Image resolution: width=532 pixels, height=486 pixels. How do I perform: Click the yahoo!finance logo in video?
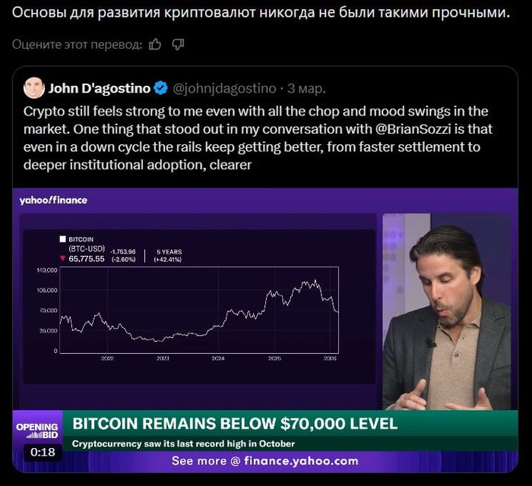point(53,200)
